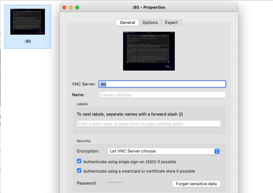Click the masked Password field

[115, 183]
